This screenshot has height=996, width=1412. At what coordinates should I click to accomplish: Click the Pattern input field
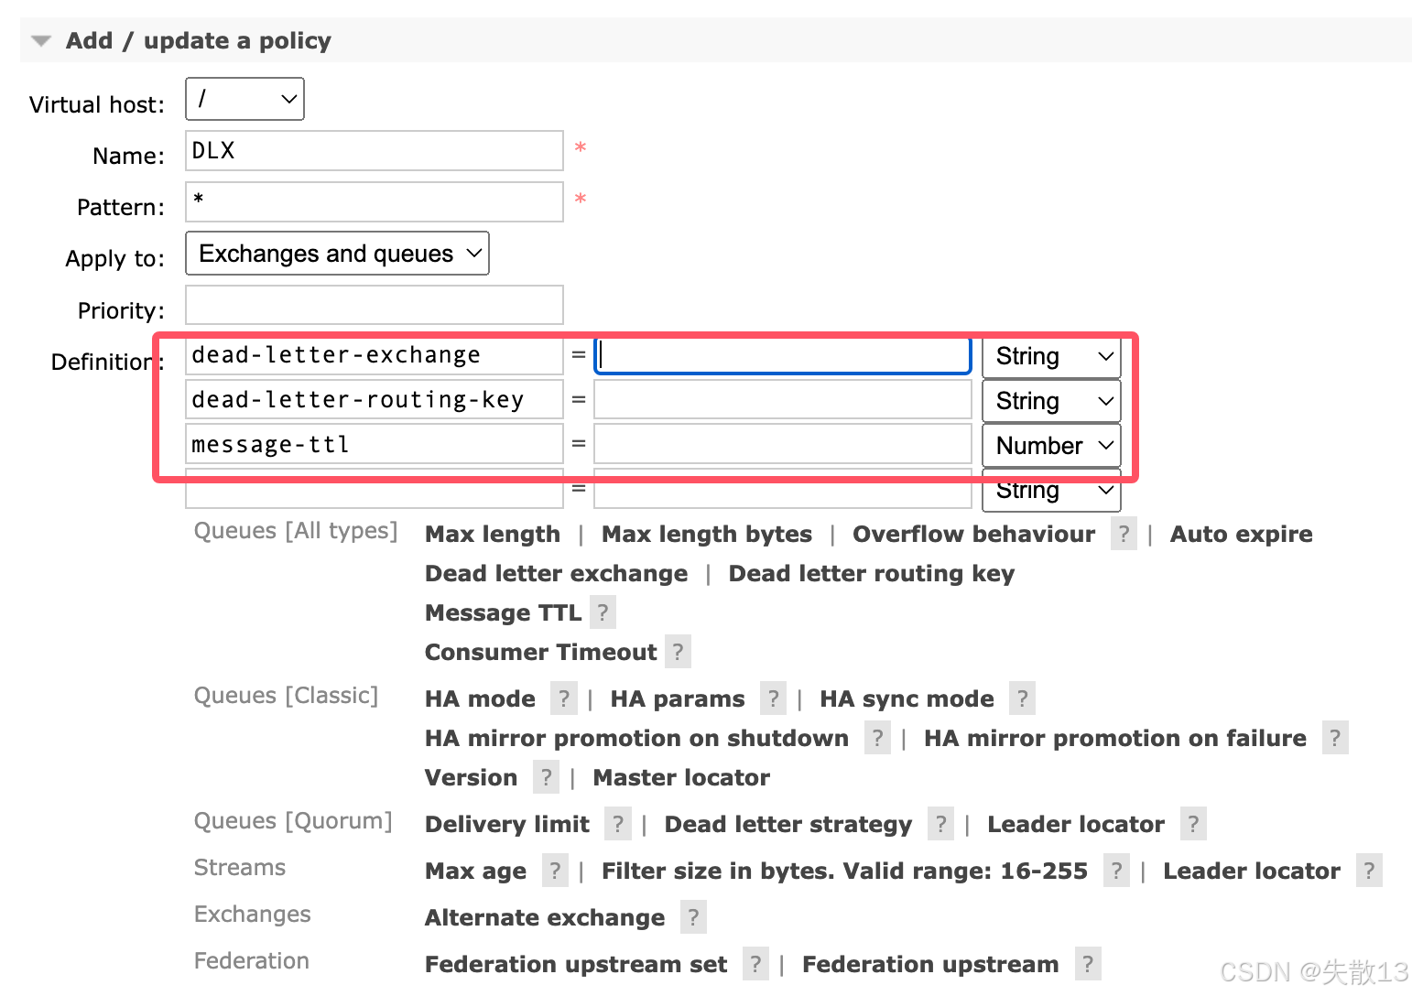coord(375,201)
